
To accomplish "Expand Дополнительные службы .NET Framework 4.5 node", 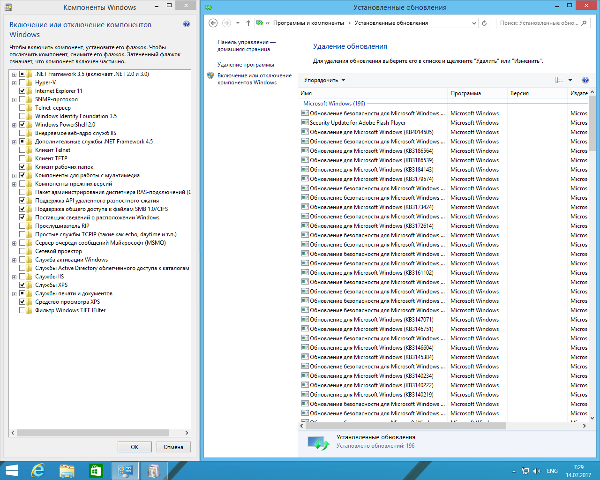I will tap(14, 142).
